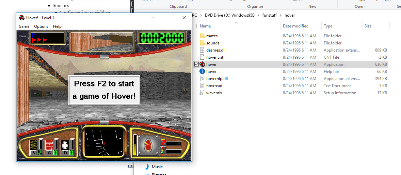Click the wavemix file name text
The height and width of the screenshot is (175, 401).
click(214, 93)
